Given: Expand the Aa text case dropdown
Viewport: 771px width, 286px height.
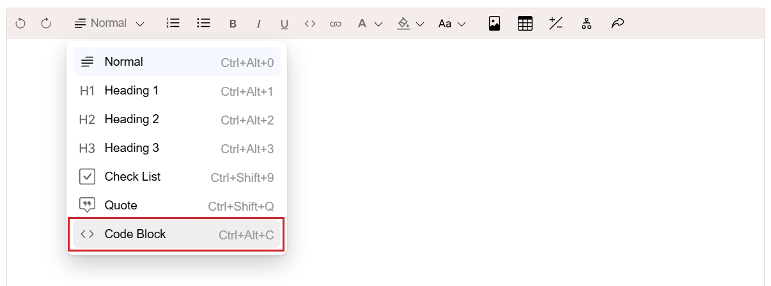Looking at the screenshot, I should (452, 24).
